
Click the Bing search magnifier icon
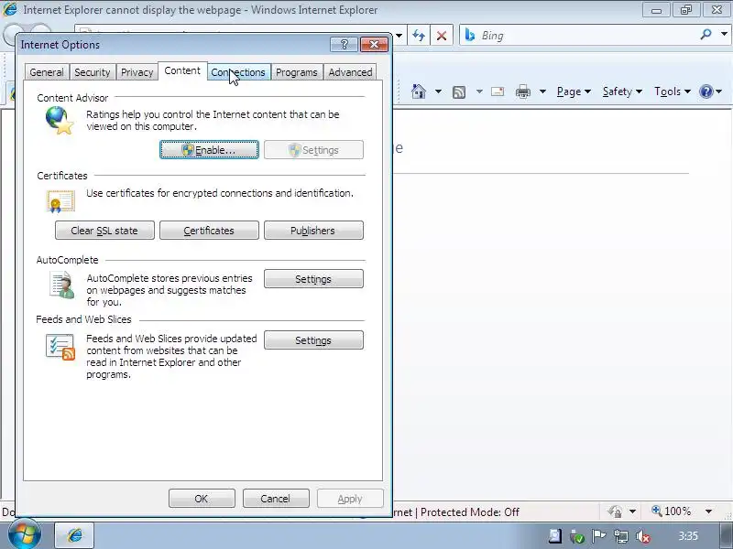tap(706, 34)
